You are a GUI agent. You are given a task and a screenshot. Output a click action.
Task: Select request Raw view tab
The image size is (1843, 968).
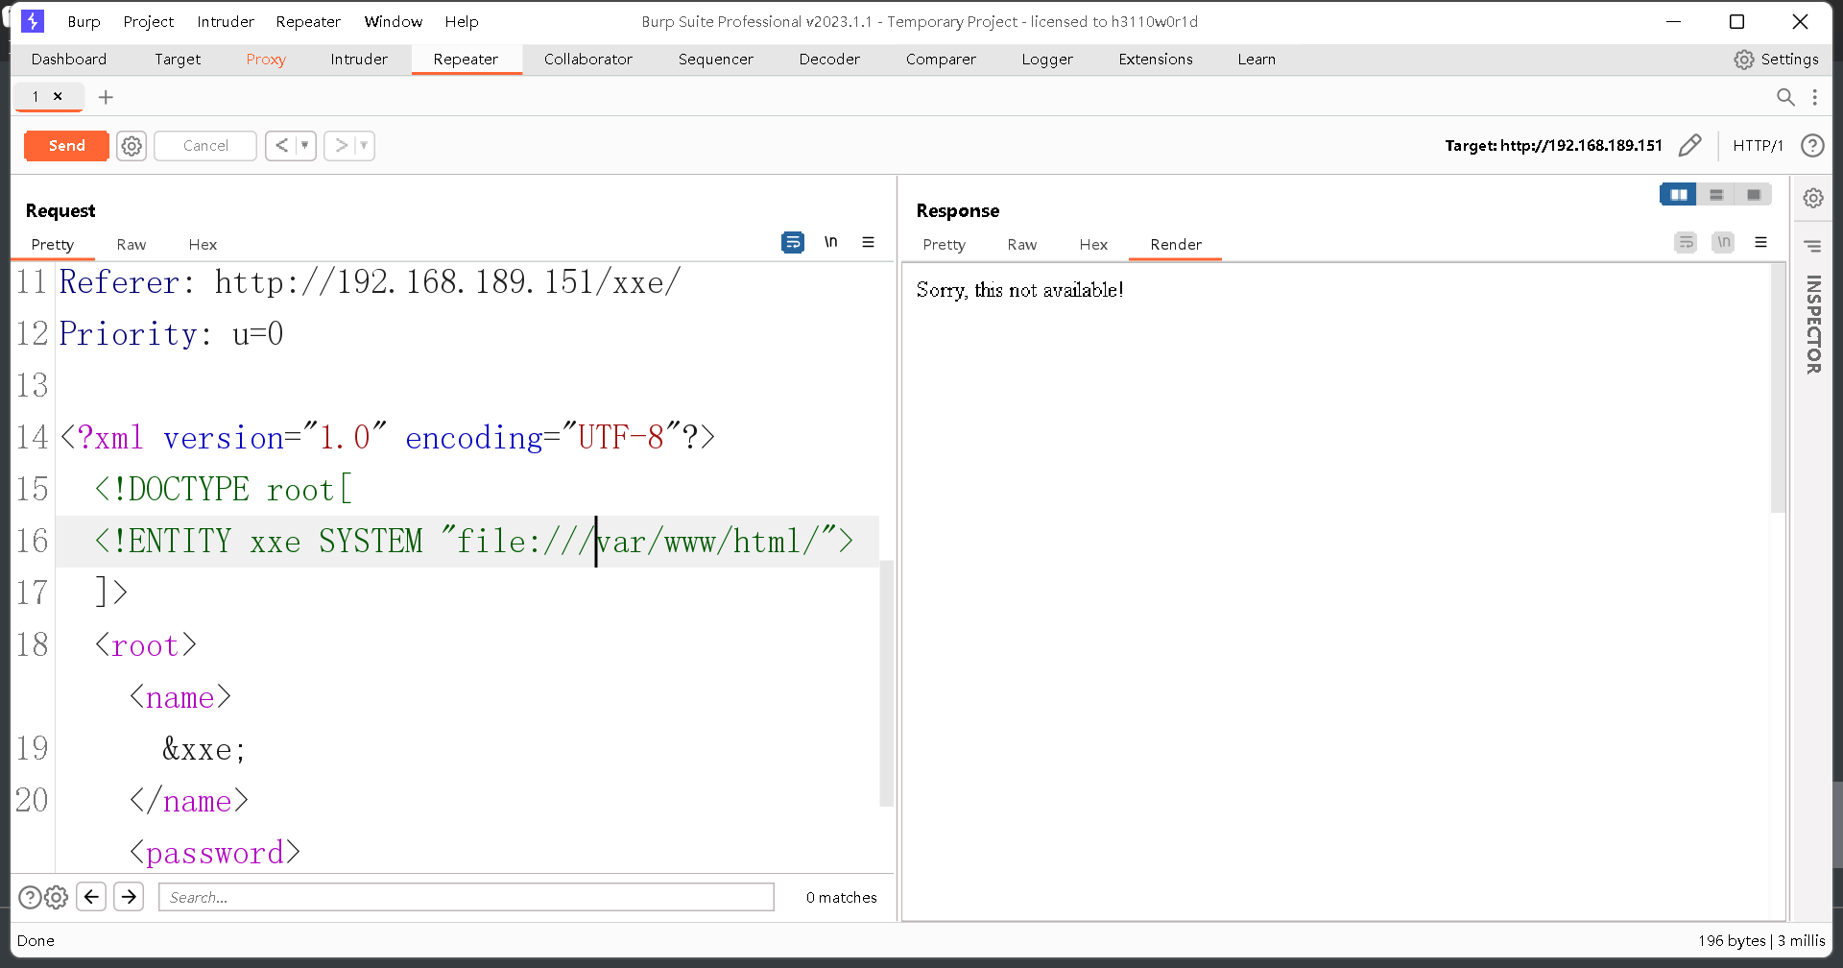pyautogui.click(x=132, y=245)
